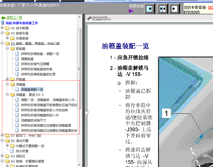Open 拆卸和安装气压弹簧 document

click(35, 64)
